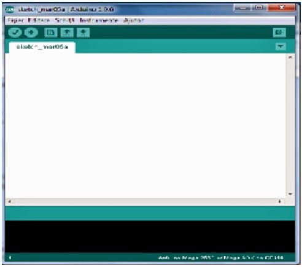Open the Schiță menu
This screenshot has width=302, height=267.
pyautogui.click(x=64, y=20)
